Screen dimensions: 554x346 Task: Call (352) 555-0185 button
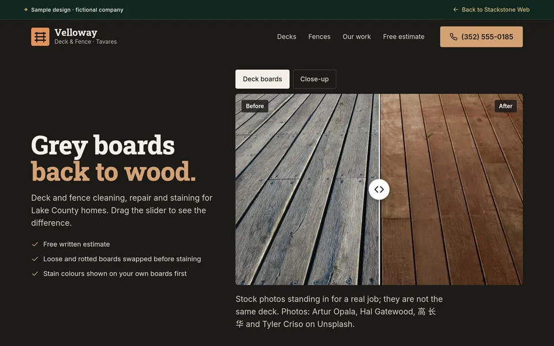pyautogui.click(x=481, y=37)
